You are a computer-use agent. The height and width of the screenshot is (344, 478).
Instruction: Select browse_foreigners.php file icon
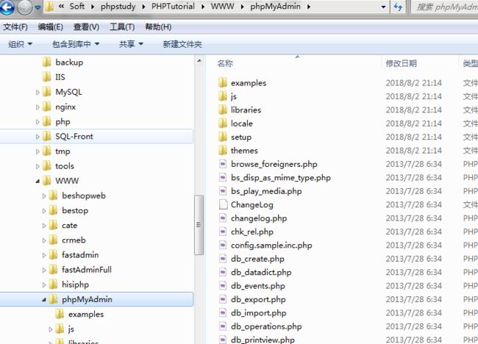(223, 164)
